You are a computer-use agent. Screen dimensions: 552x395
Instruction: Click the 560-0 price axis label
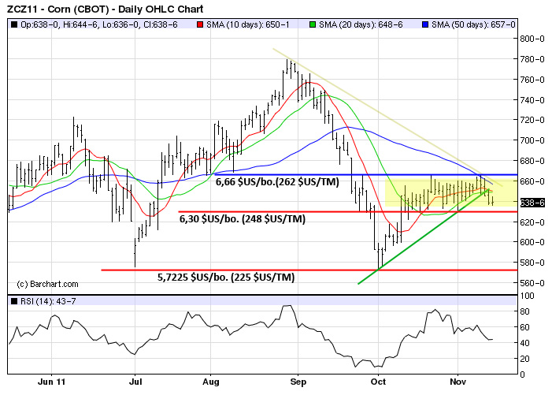click(x=532, y=283)
